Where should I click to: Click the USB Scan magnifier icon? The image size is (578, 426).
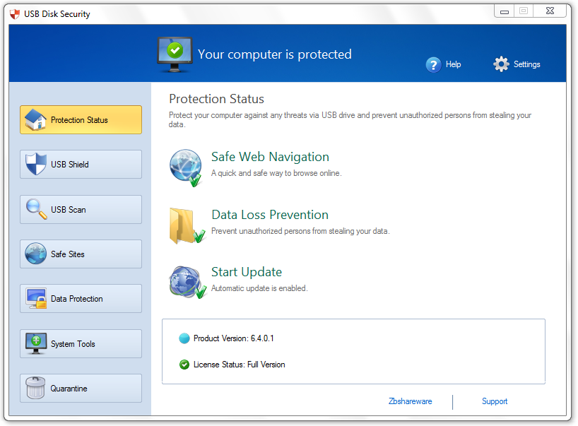36,209
